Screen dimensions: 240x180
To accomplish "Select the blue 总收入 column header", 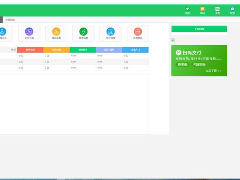I will (136, 50).
